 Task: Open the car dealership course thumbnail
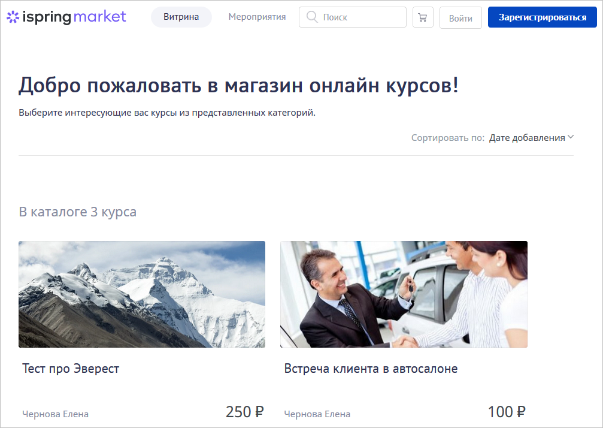404,294
